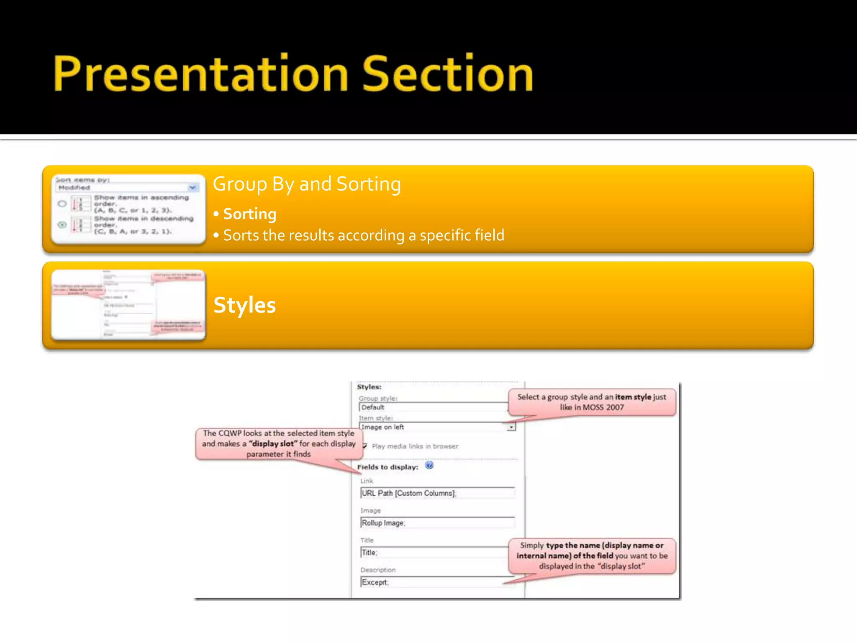
Task: Click the Image field containing Rollup Image
Action: [x=437, y=523]
